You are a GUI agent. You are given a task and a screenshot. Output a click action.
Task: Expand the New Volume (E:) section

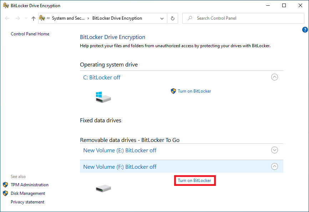tap(274, 150)
